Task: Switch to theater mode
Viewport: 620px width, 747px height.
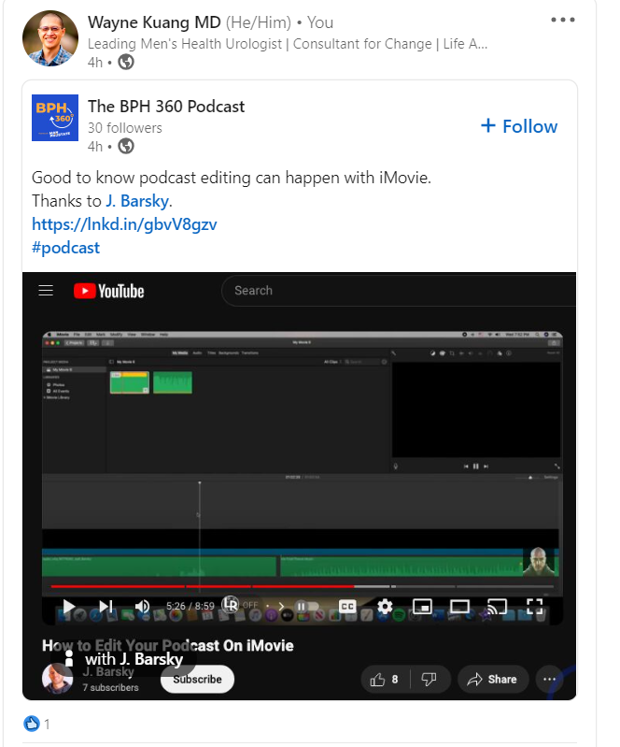Action: click(459, 607)
